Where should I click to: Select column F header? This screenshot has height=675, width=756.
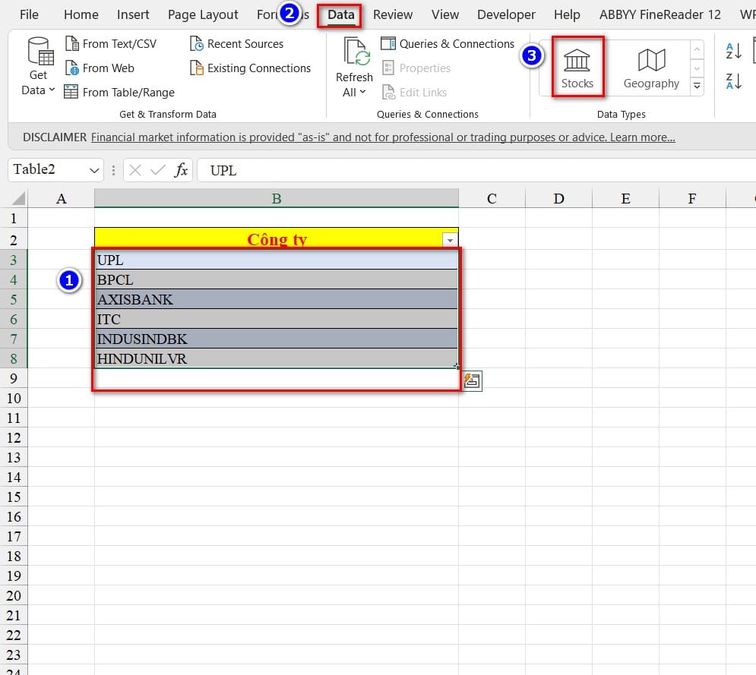(x=692, y=198)
